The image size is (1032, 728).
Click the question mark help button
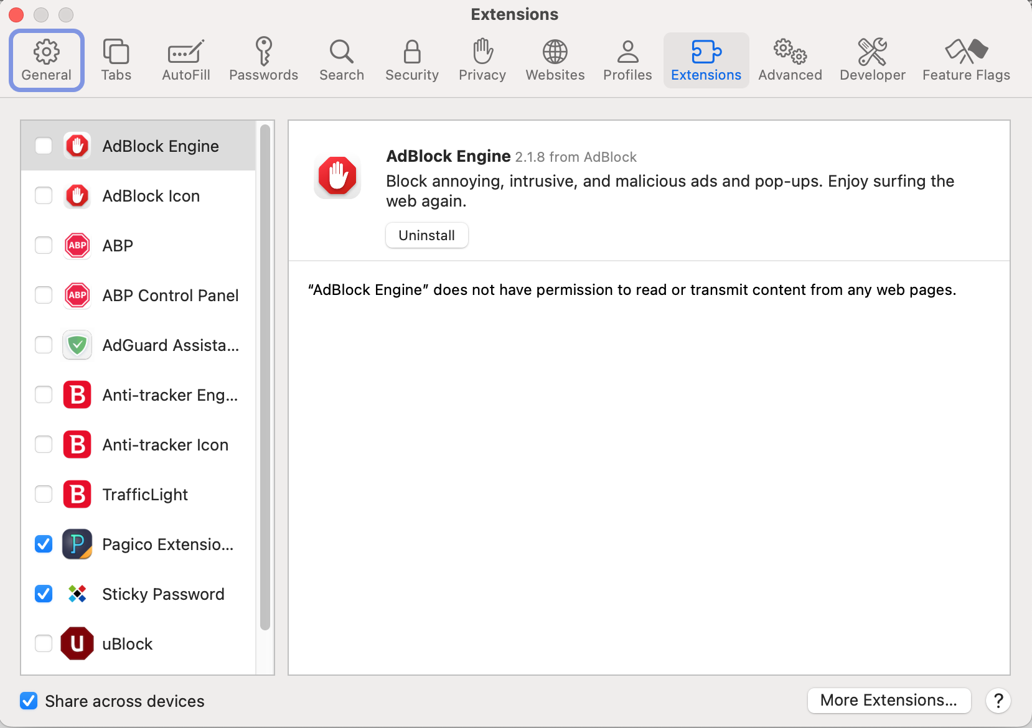(998, 701)
